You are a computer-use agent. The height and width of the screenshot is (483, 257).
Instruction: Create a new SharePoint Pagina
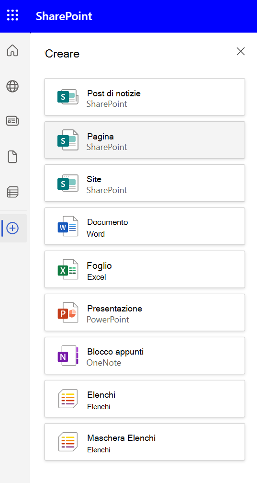coord(145,140)
